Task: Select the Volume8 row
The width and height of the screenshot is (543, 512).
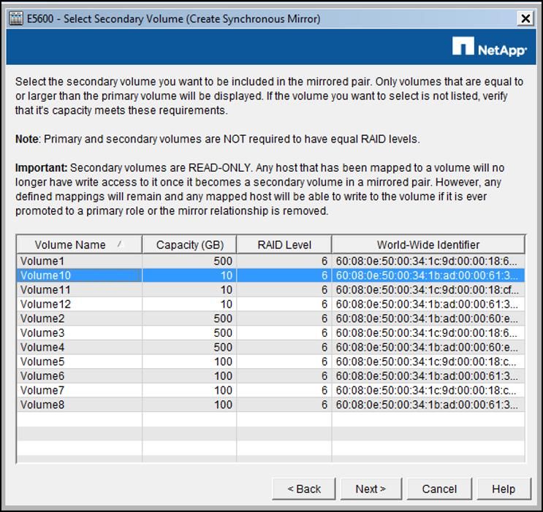Action: [x=271, y=405]
